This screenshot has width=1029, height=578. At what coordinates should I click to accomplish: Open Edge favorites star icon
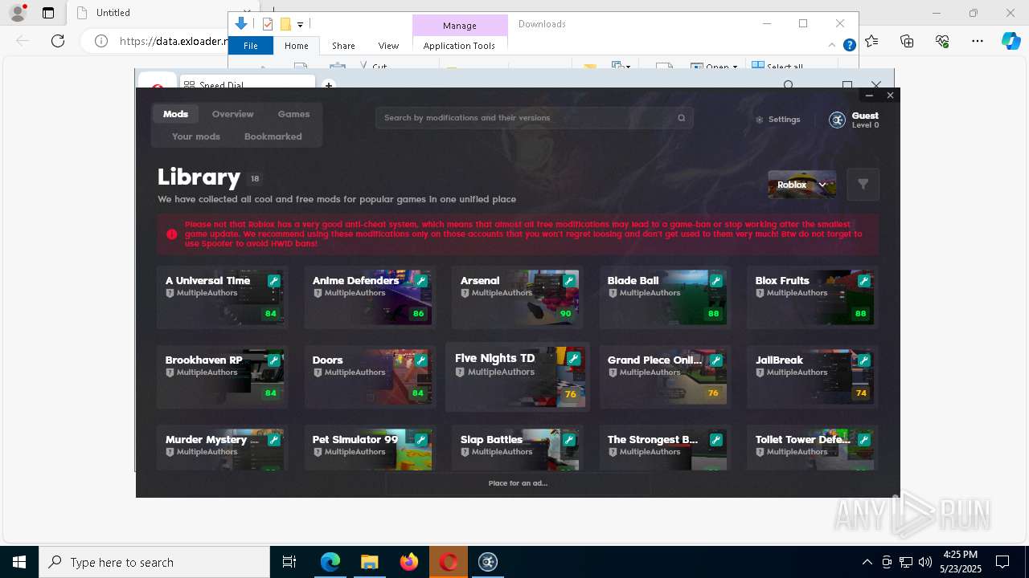pyautogui.click(x=872, y=41)
